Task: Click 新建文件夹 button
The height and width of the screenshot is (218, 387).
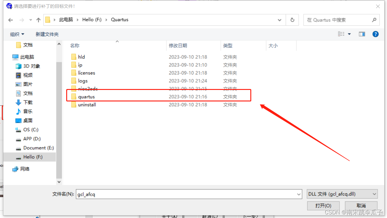Action: click(47, 34)
